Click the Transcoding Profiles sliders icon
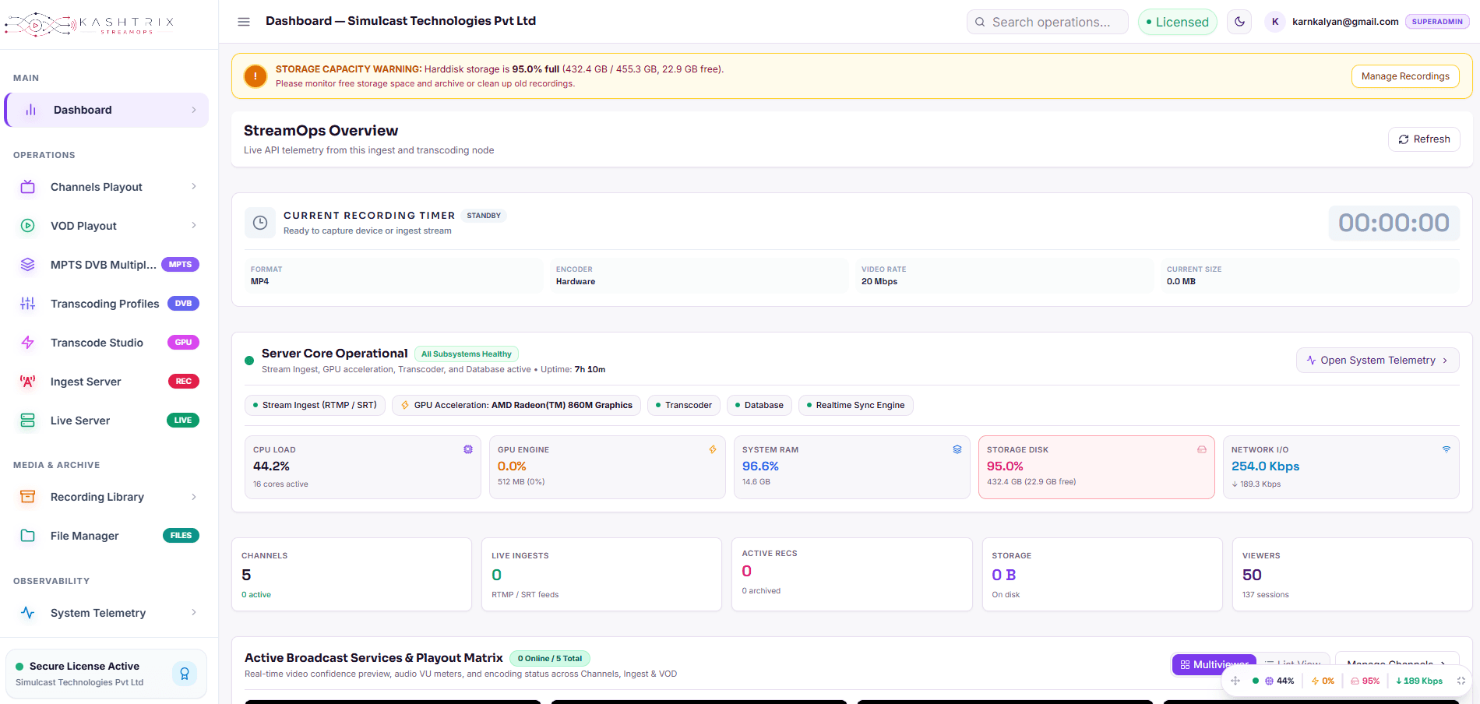 (28, 304)
